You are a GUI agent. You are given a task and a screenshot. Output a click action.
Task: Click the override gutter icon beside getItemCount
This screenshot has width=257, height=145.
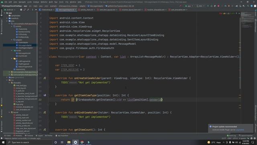point(45,130)
